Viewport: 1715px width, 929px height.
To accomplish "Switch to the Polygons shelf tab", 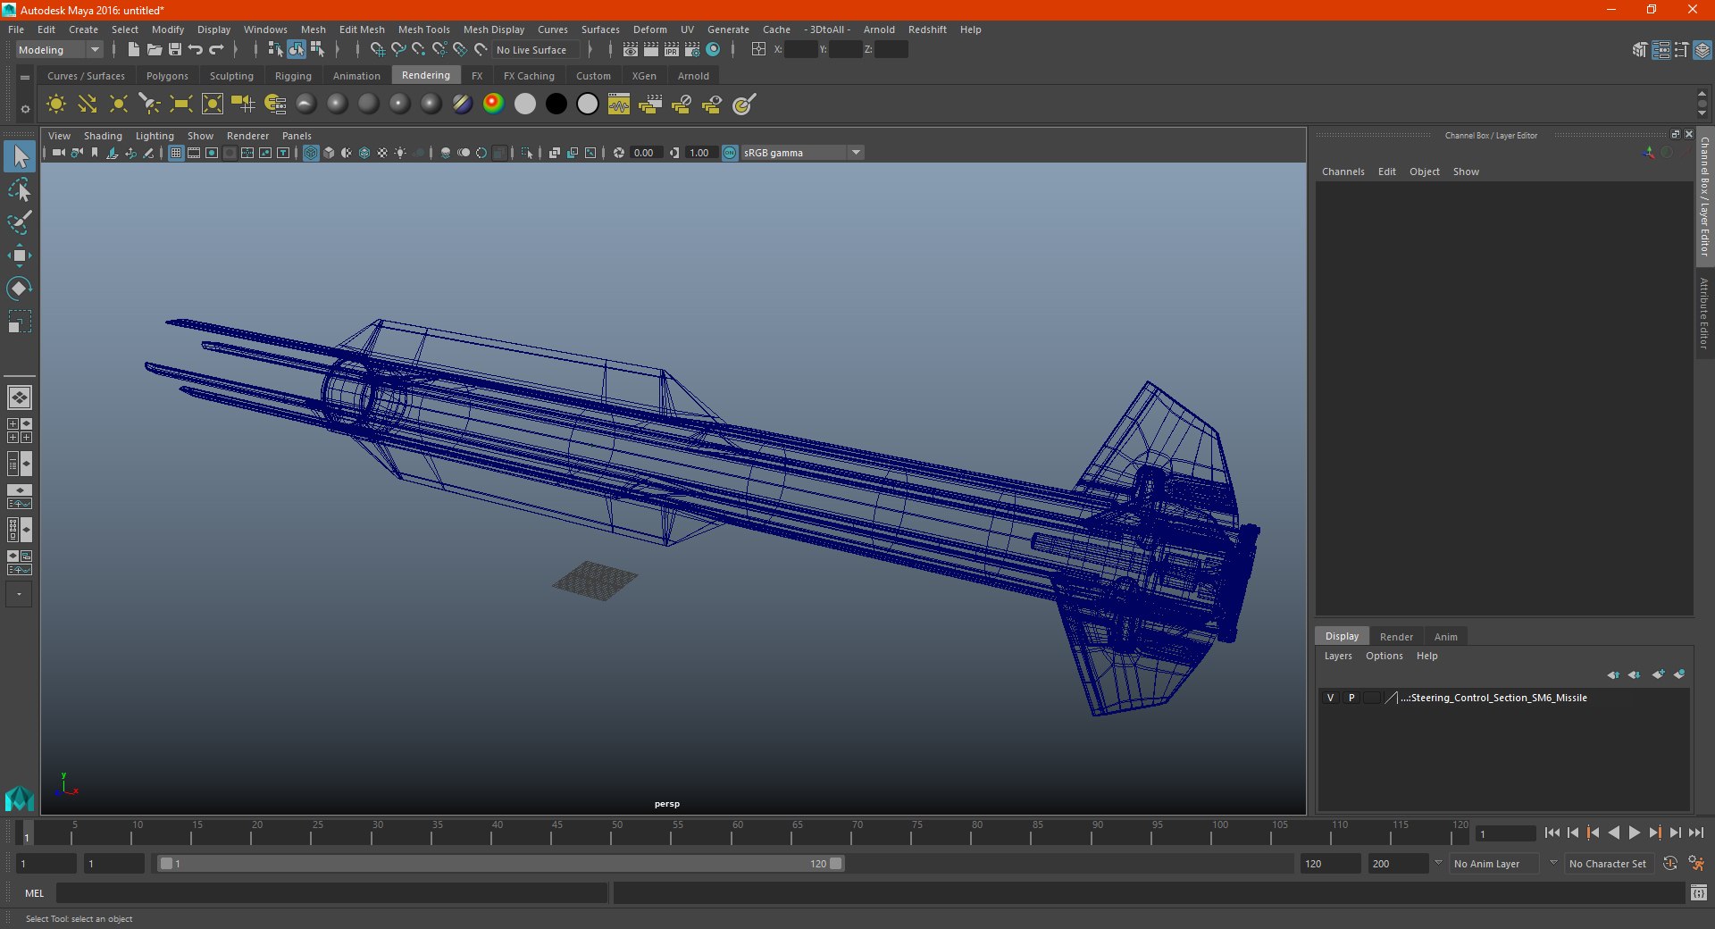I will pos(167,76).
